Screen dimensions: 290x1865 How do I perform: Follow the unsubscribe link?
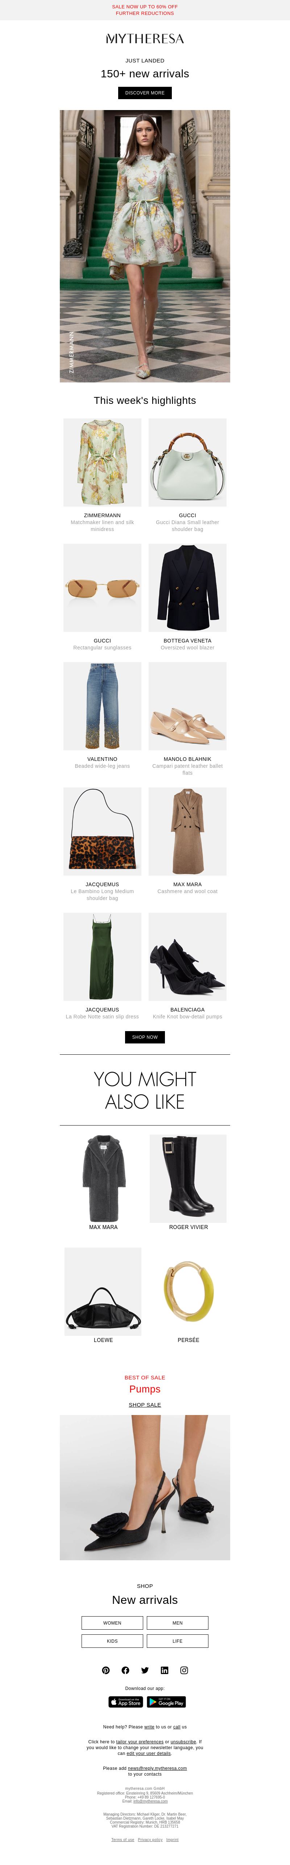[x=184, y=1741]
